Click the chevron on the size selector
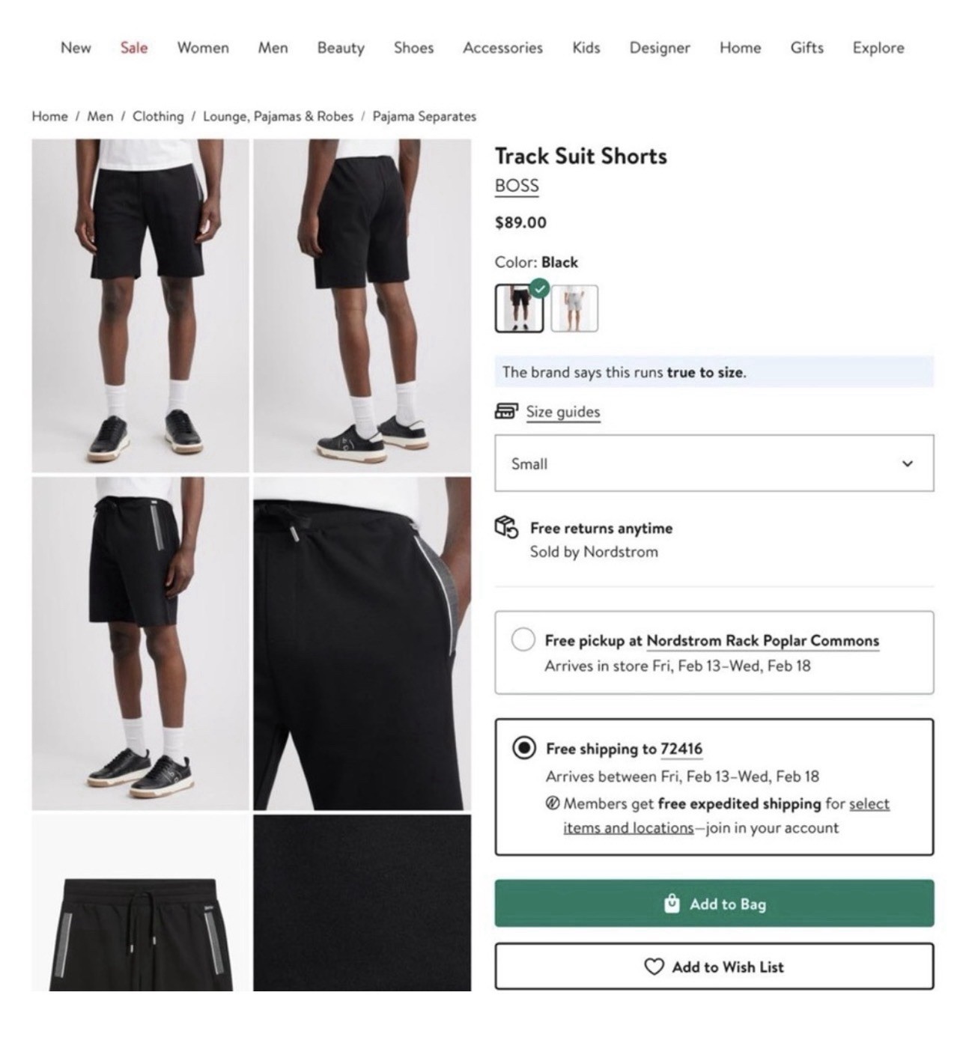 907,463
